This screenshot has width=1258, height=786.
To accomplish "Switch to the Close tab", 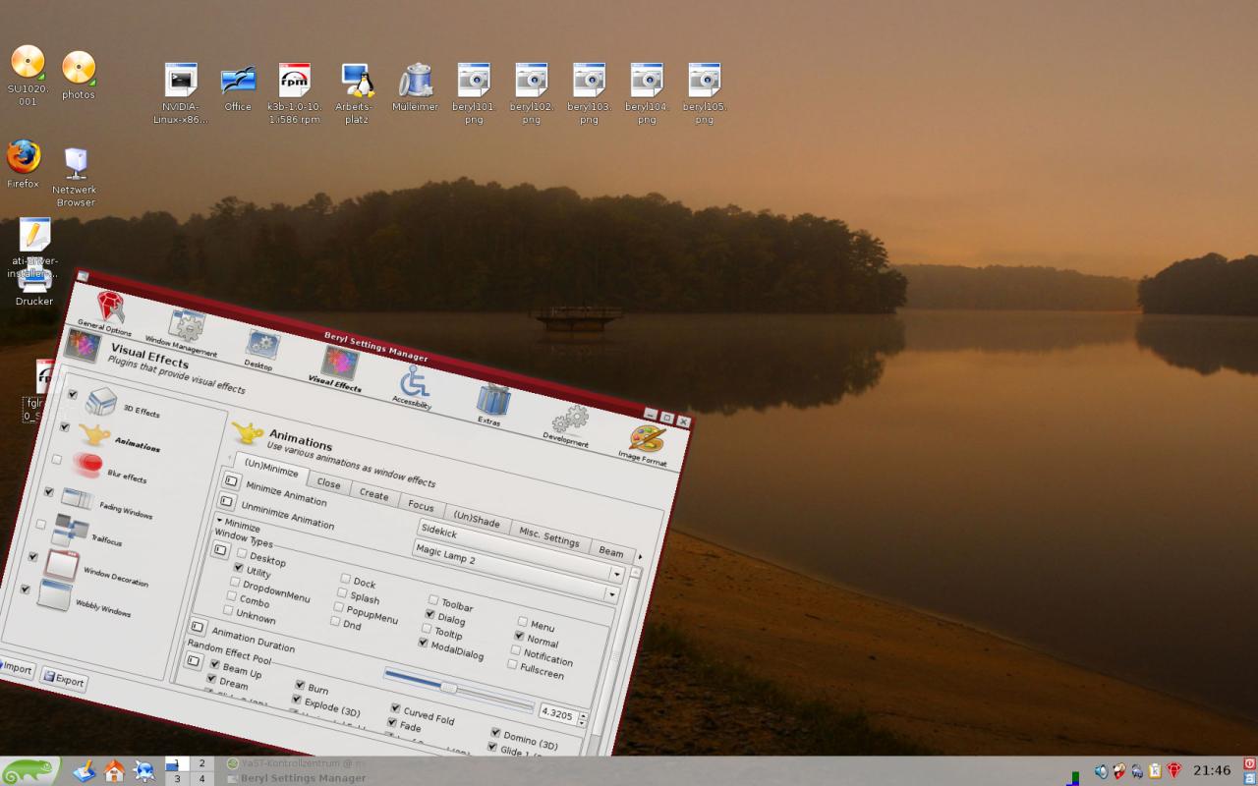I will [x=328, y=483].
